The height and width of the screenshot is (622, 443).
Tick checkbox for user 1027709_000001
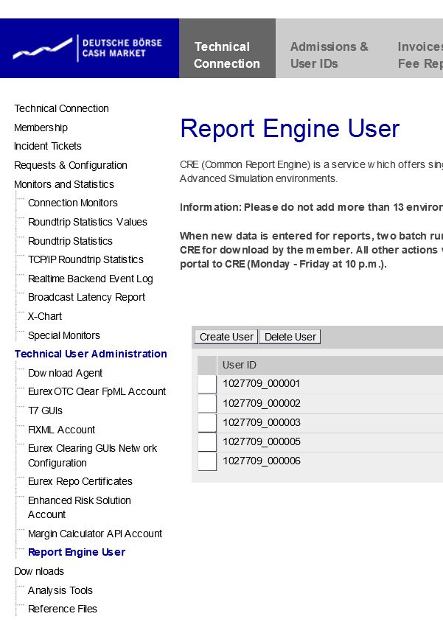click(x=207, y=384)
